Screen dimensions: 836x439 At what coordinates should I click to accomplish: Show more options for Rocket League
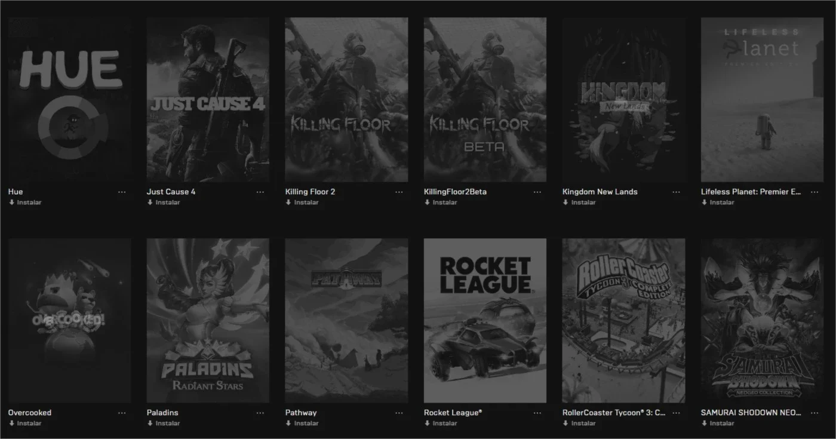click(x=537, y=413)
